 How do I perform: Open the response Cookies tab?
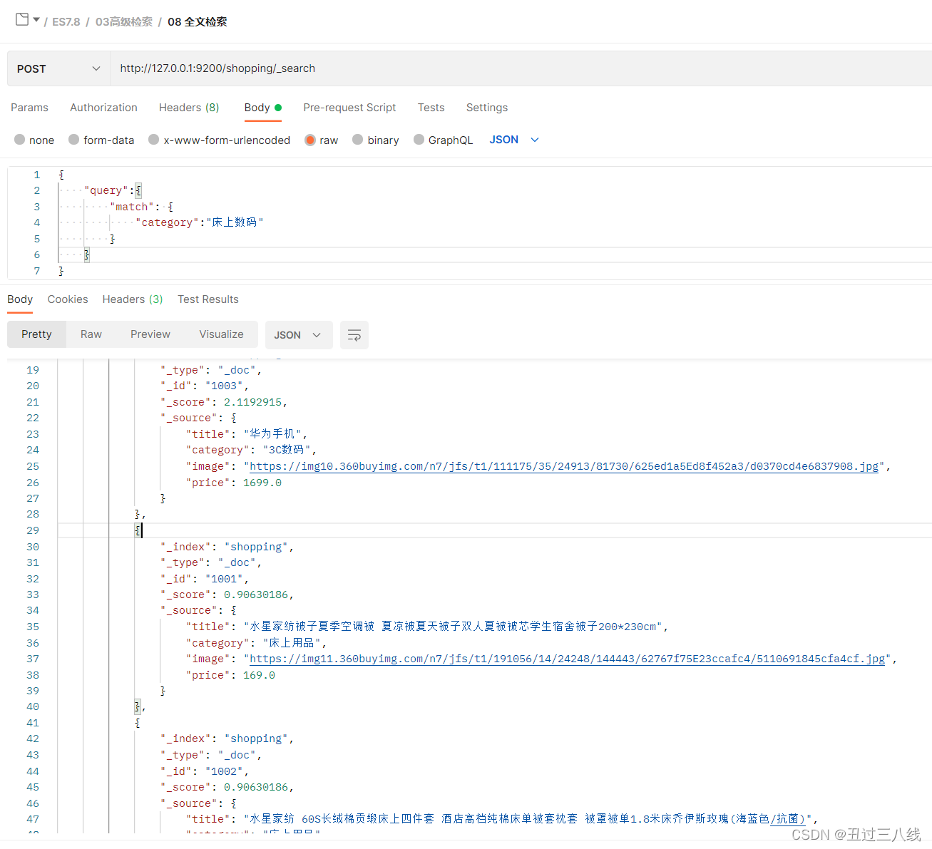[68, 299]
